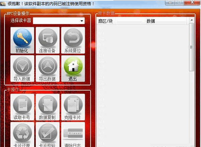
Task: Minimize the window with title bar button
Action: point(170,2)
